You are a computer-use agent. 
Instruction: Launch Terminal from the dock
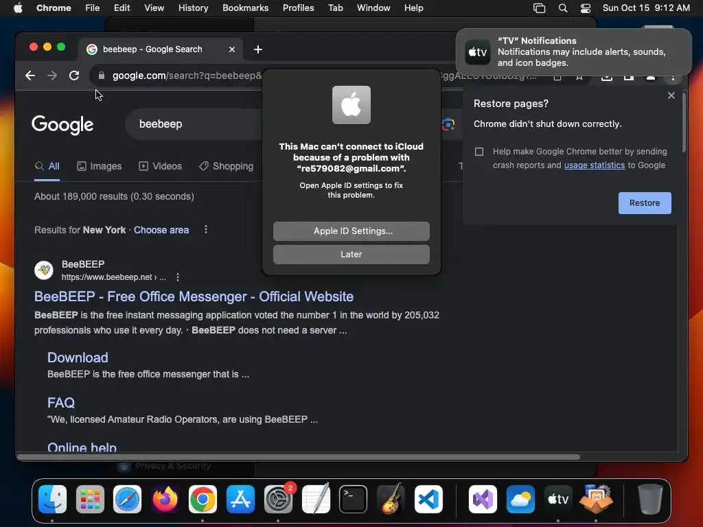354,500
